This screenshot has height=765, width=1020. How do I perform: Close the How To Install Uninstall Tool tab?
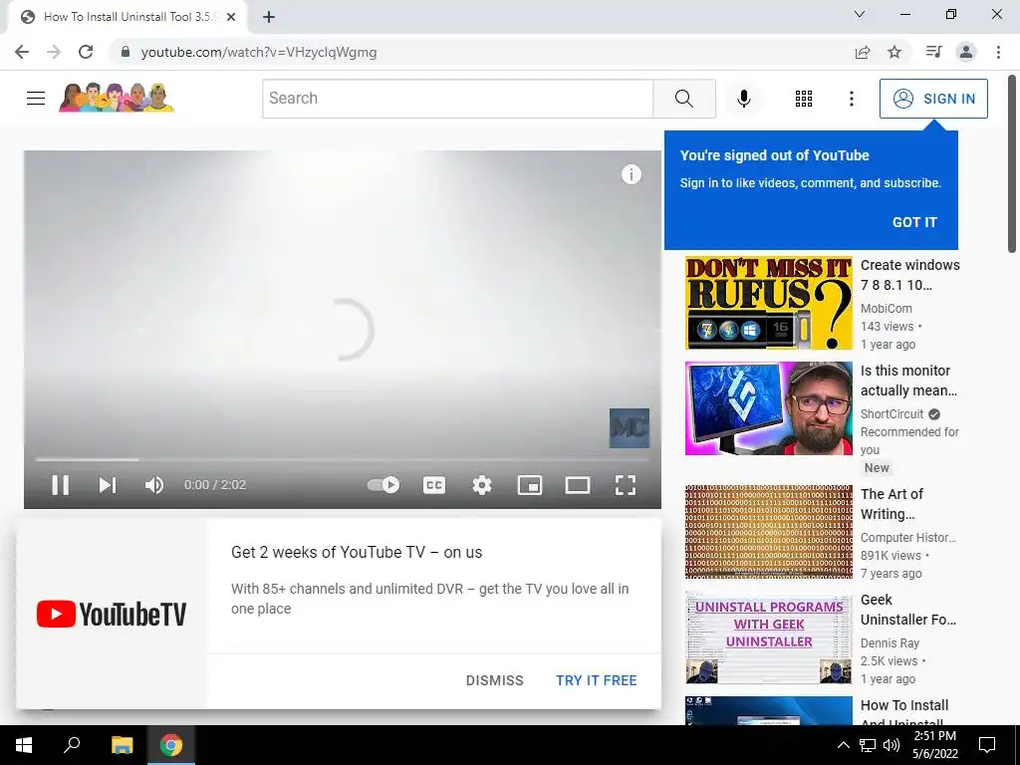click(230, 17)
